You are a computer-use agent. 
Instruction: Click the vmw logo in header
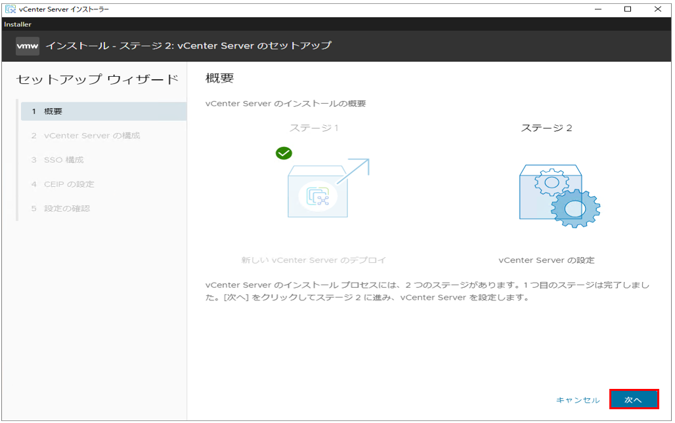coord(28,46)
